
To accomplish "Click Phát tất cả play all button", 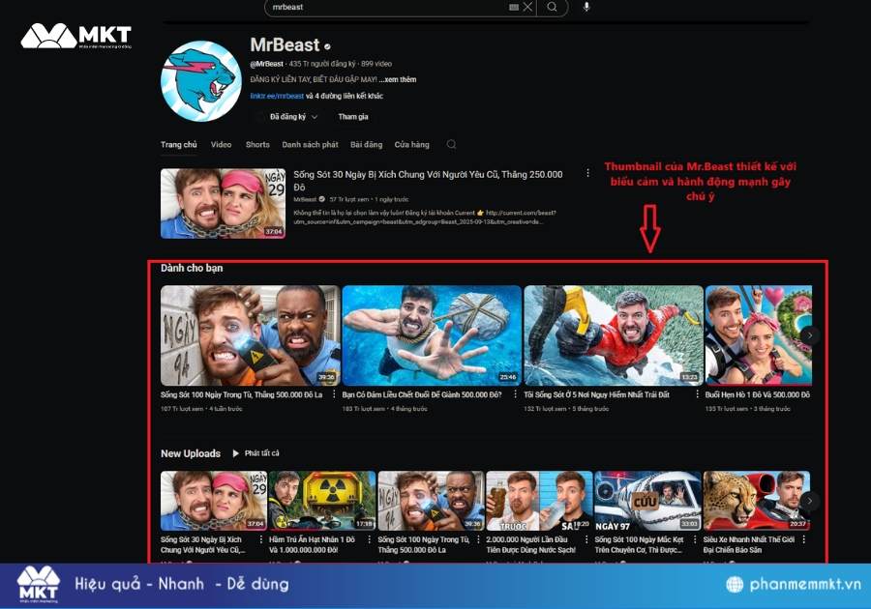I will 256,453.
